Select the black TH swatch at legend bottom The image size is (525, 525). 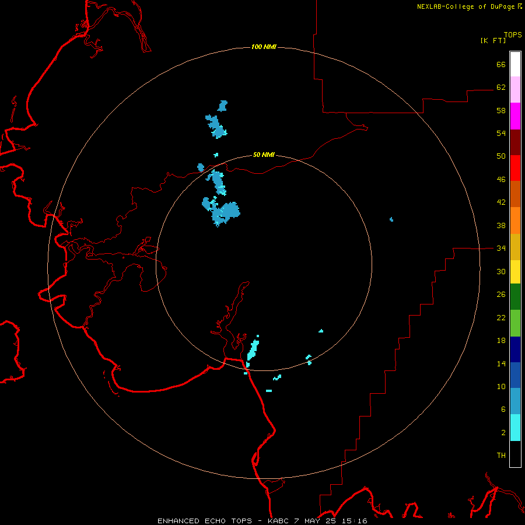[x=515, y=454]
